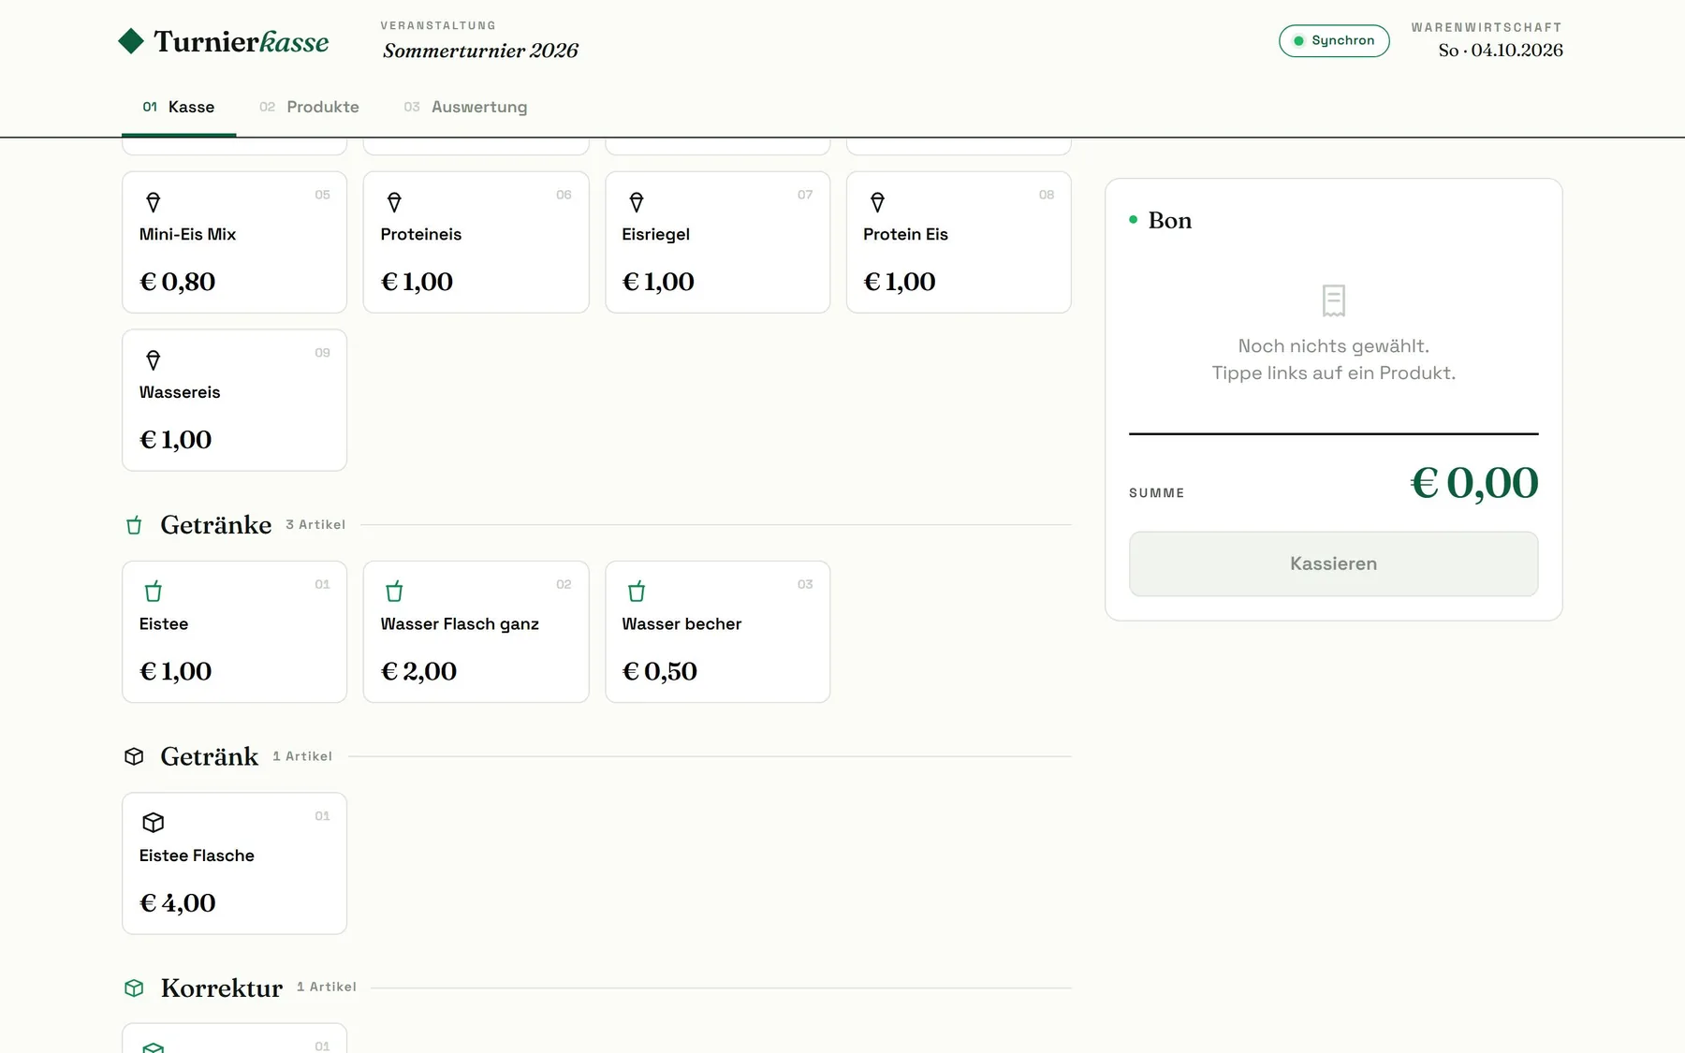Viewport: 1685px width, 1053px height.
Task: Click the cup icon on Wasser Flasch ganz
Action: pyautogui.click(x=394, y=592)
